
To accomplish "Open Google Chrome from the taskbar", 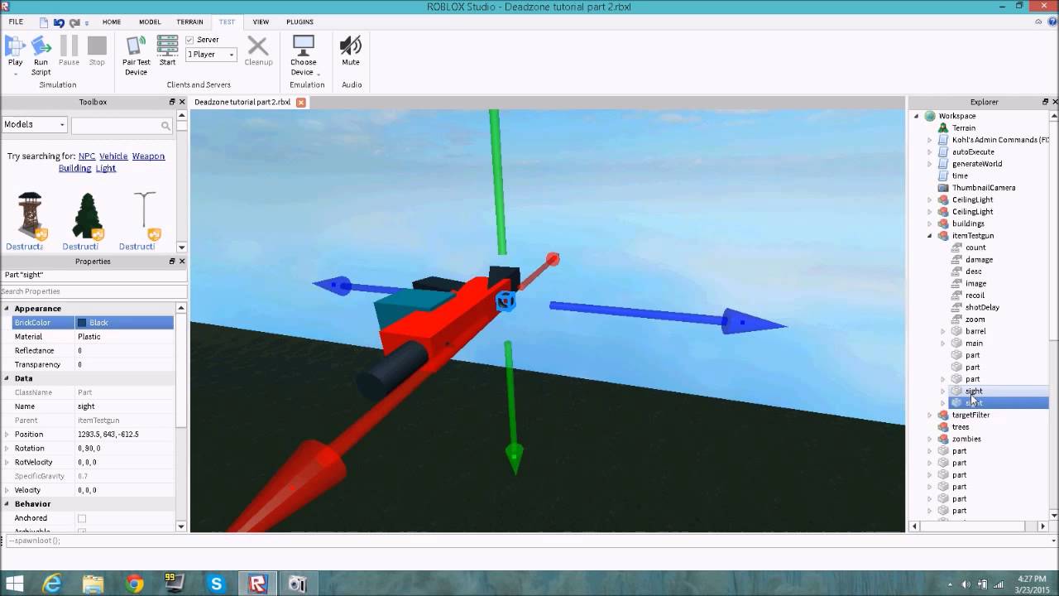I will coord(134,584).
